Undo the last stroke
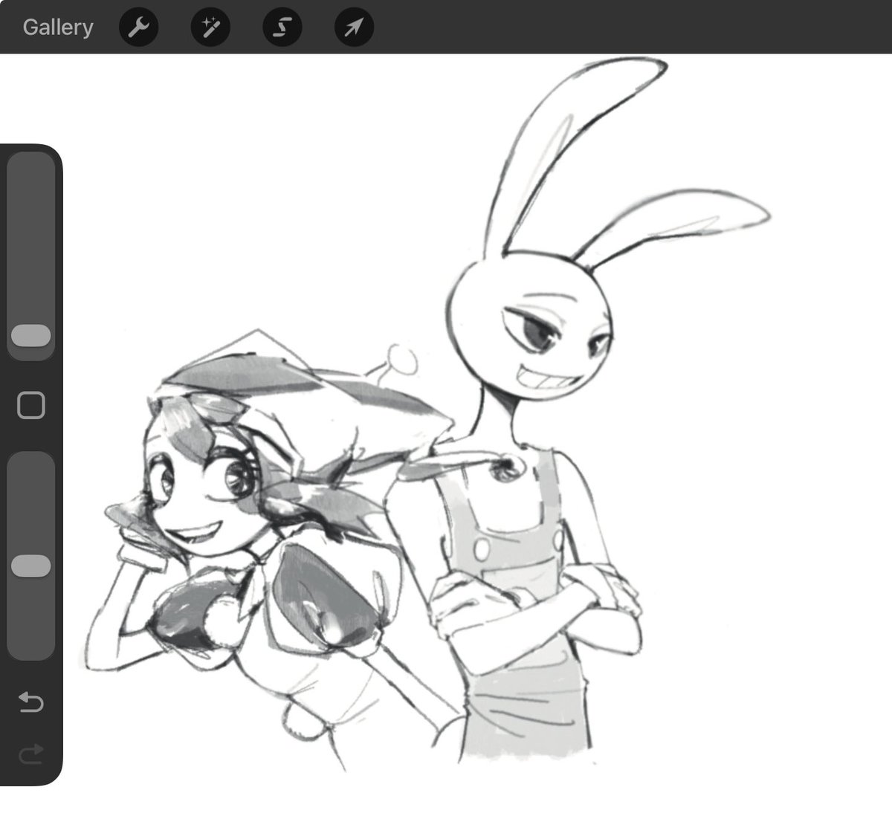The image size is (892, 816). [x=31, y=702]
